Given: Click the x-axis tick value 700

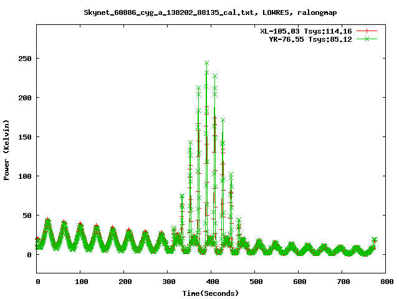Looking at the screenshot, I should tap(344, 282).
